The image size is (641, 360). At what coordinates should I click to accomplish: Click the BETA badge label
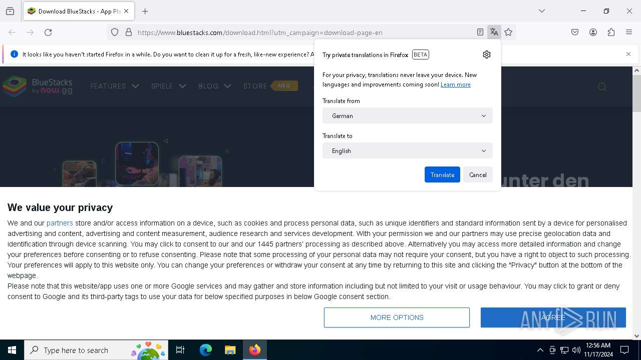[x=421, y=54]
